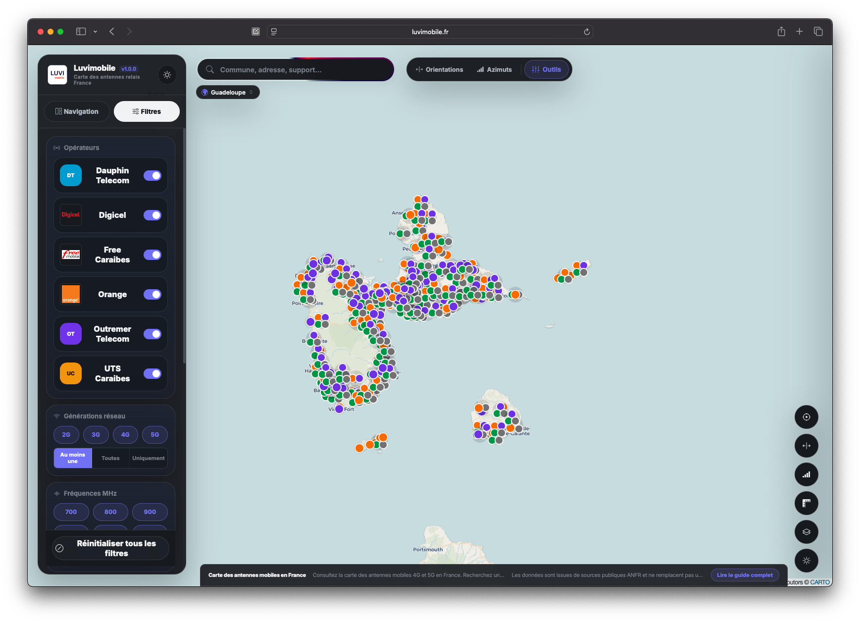
Task: Open the Guadeloupe region dropdown
Action: pyautogui.click(x=228, y=92)
